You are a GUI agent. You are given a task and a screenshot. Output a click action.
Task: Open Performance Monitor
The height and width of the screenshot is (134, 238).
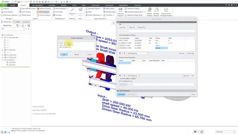pos(9,15)
